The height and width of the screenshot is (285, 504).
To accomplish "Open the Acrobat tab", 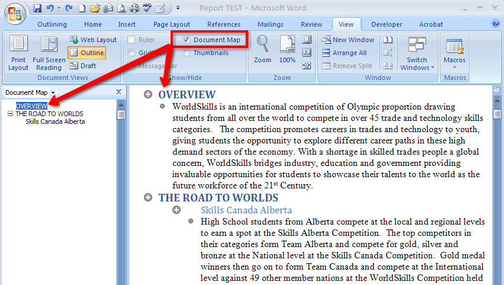I will point(431,24).
